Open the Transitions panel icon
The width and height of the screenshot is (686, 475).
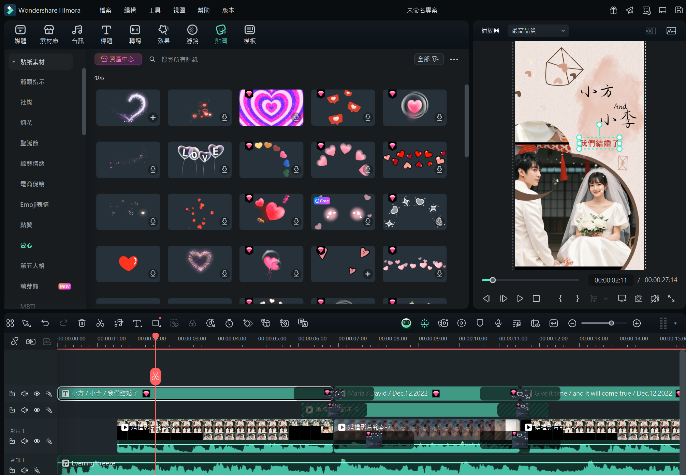[135, 34]
